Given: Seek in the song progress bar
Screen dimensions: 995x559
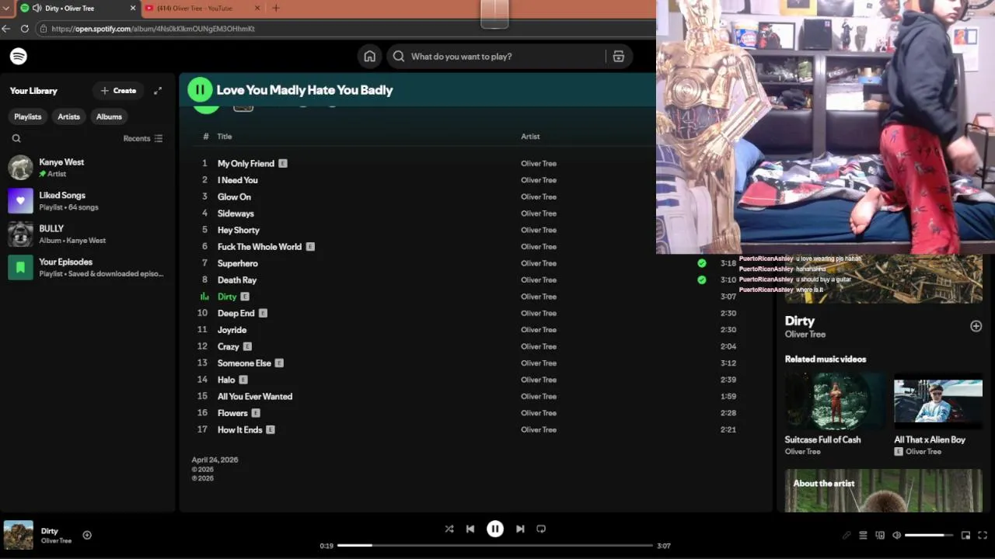Looking at the screenshot, I should coord(495,545).
